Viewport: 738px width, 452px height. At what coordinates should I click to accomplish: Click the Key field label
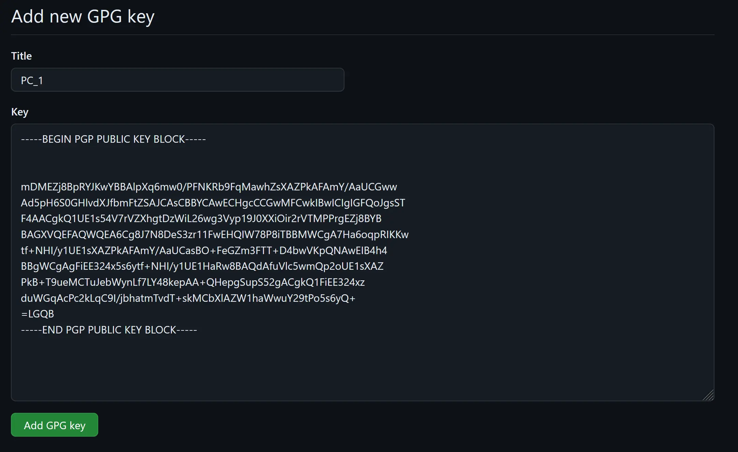[20, 112]
